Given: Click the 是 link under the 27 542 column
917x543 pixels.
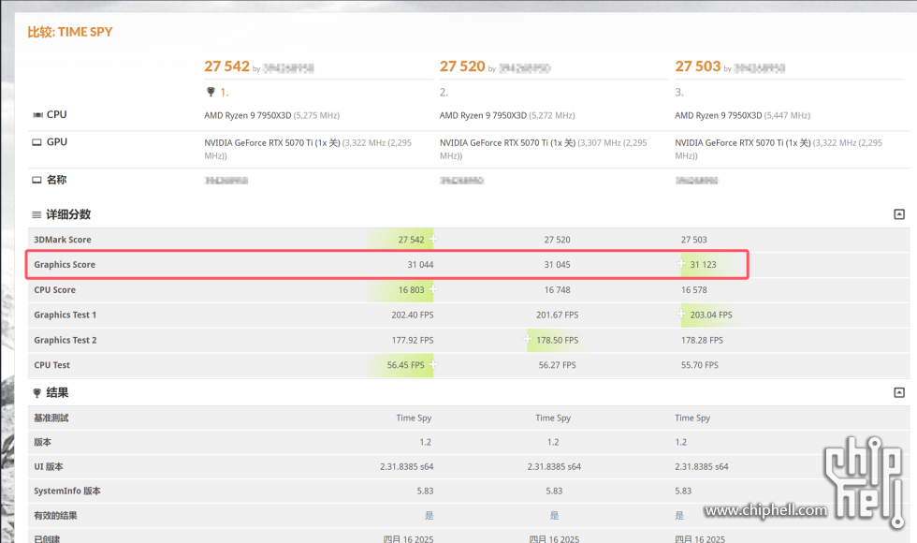Looking at the screenshot, I should pos(429,516).
